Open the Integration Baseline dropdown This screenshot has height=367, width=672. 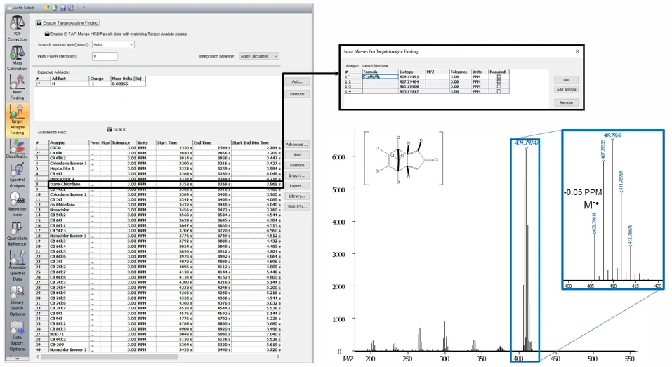[x=258, y=55]
